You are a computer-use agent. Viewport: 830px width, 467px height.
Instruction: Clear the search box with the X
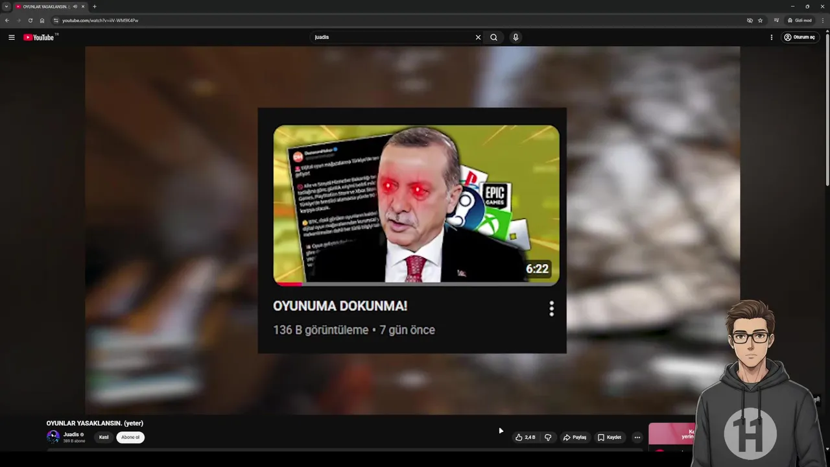pyautogui.click(x=478, y=37)
